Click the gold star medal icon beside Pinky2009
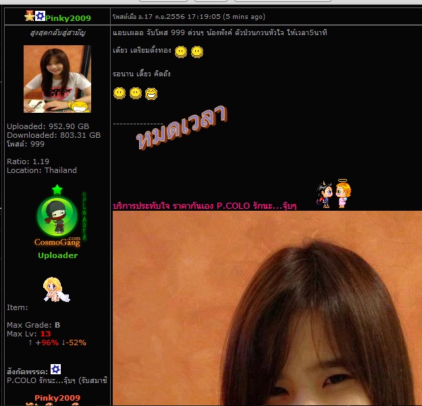The image size is (422, 406). pyautogui.click(x=29, y=16)
